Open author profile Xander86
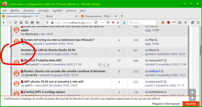 [x=31, y=75]
